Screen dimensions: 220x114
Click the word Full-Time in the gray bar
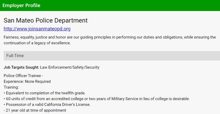pos(15,56)
